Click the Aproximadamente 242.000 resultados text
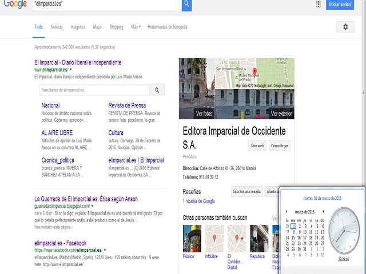This screenshot has height=274, width=366. [75, 47]
